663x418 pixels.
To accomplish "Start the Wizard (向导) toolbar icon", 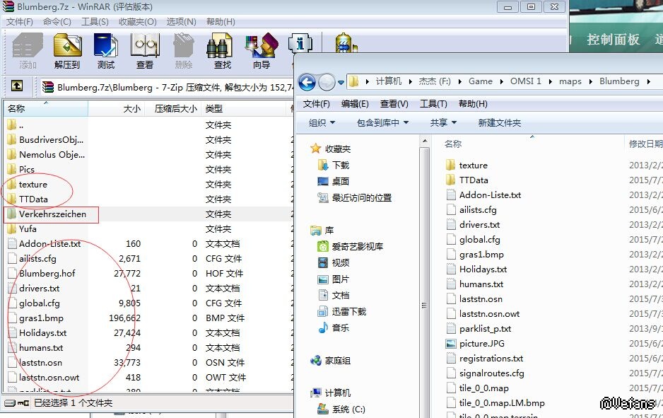I will pos(262,50).
